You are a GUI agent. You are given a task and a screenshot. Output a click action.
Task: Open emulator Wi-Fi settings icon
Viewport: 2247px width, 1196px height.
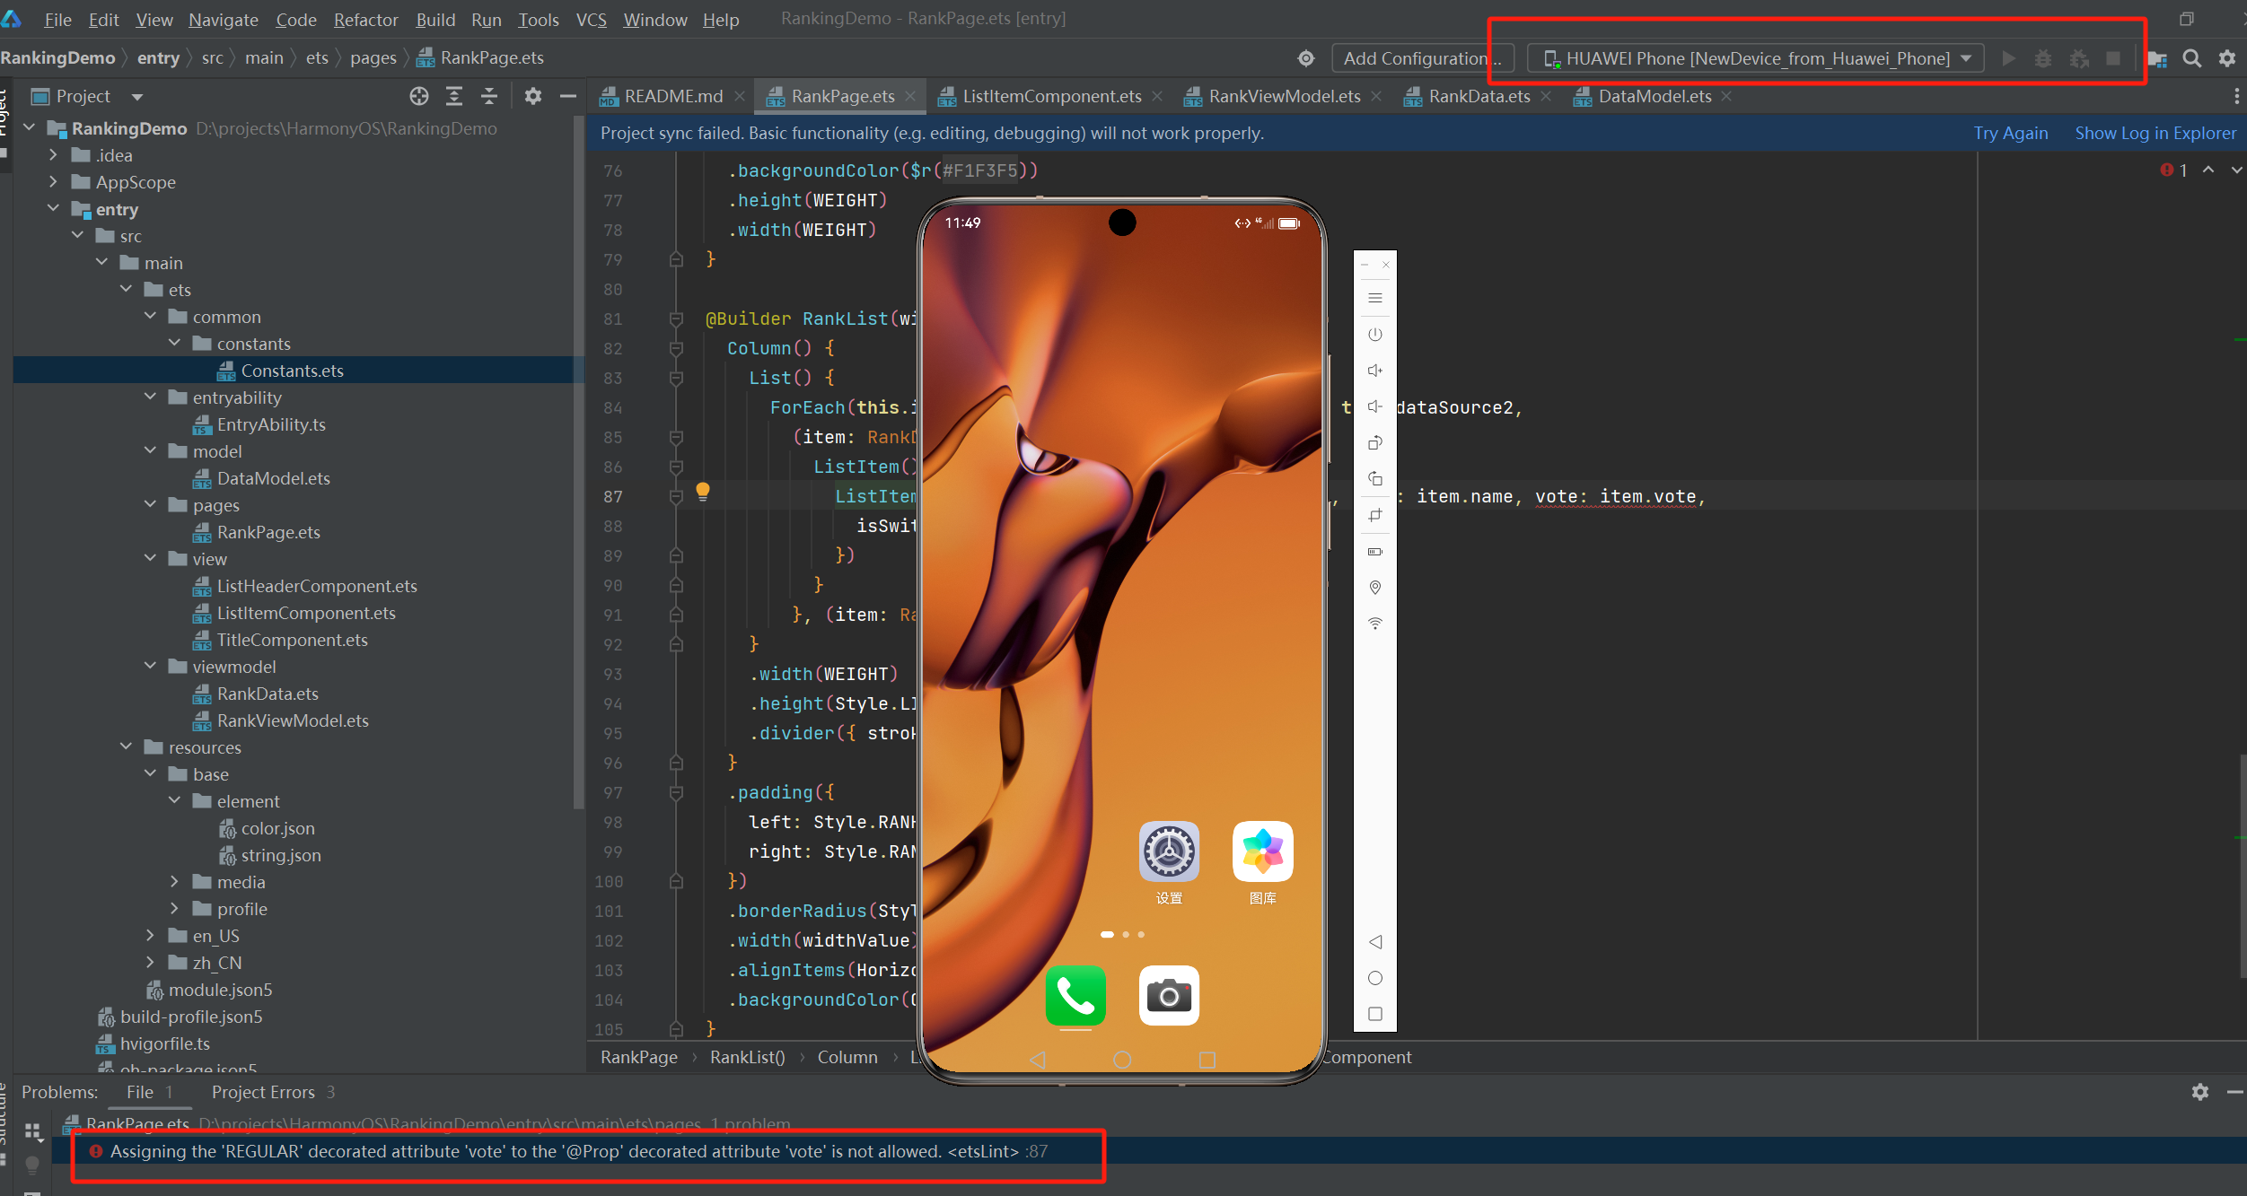[1374, 623]
